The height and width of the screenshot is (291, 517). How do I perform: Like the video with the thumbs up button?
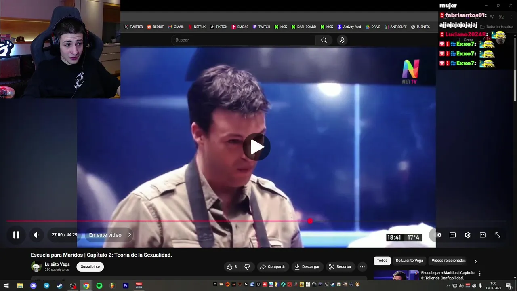pyautogui.click(x=232, y=266)
